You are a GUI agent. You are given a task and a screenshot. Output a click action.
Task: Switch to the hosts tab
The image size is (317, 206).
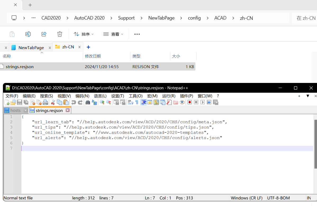click(15, 110)
